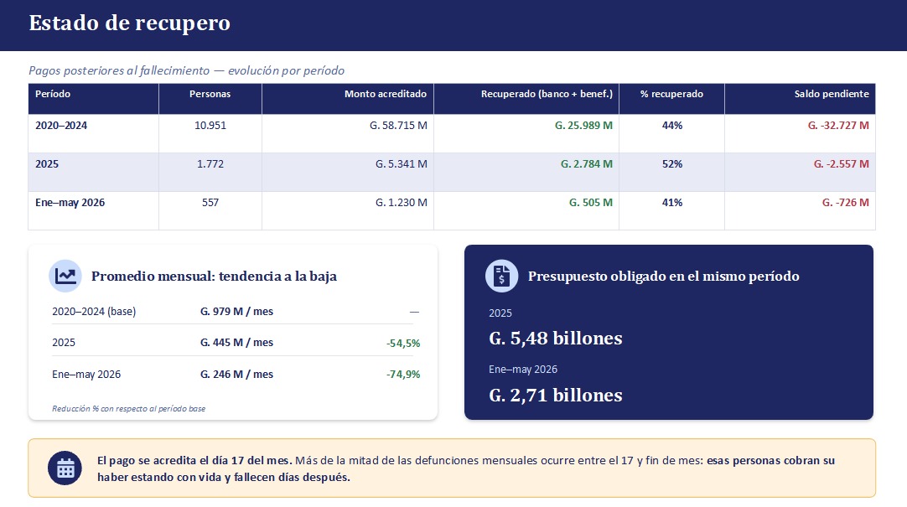Viewport: 907px width, 507px height.
Task: Click the 52% recovered cell for 2025
Action: click(x=672, y=164)
